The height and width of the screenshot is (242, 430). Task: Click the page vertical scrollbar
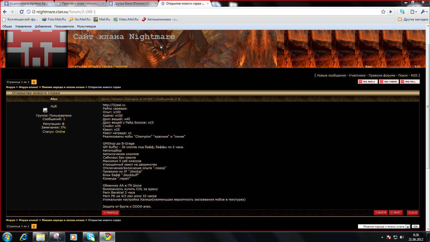pyautogui.click(x=428, y=106)
